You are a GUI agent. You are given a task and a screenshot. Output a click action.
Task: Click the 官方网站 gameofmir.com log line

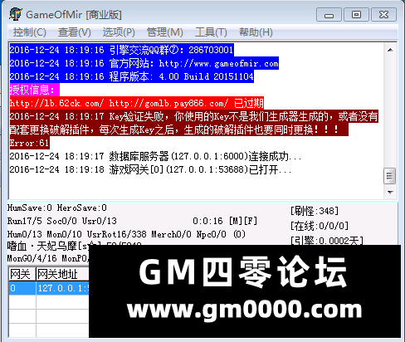pyautogui.click(x=144, y=63)
